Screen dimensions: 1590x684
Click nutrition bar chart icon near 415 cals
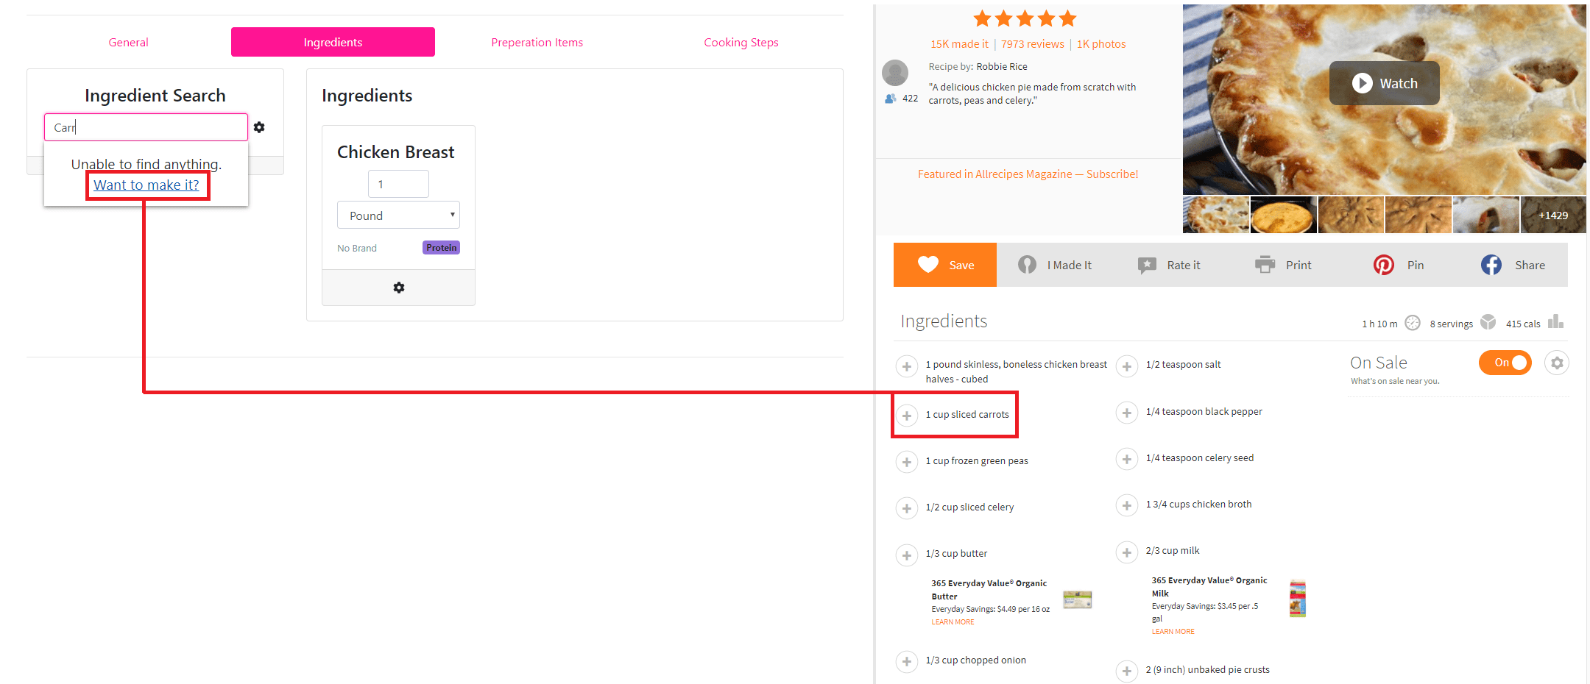[1555, 322]
